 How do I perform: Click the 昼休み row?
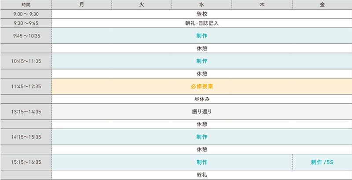[x=202, y=99]
